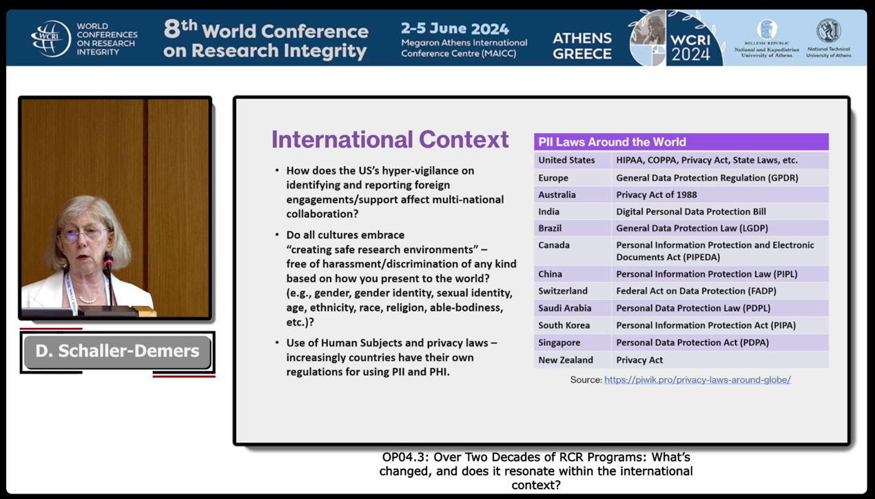This screenshot has width=875, height=499.
Task: Click the D. Schaller-Demers name label
Action: [117, 352]
